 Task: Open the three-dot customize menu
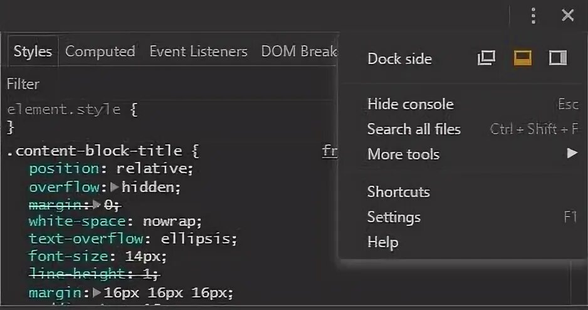(533, 16)
